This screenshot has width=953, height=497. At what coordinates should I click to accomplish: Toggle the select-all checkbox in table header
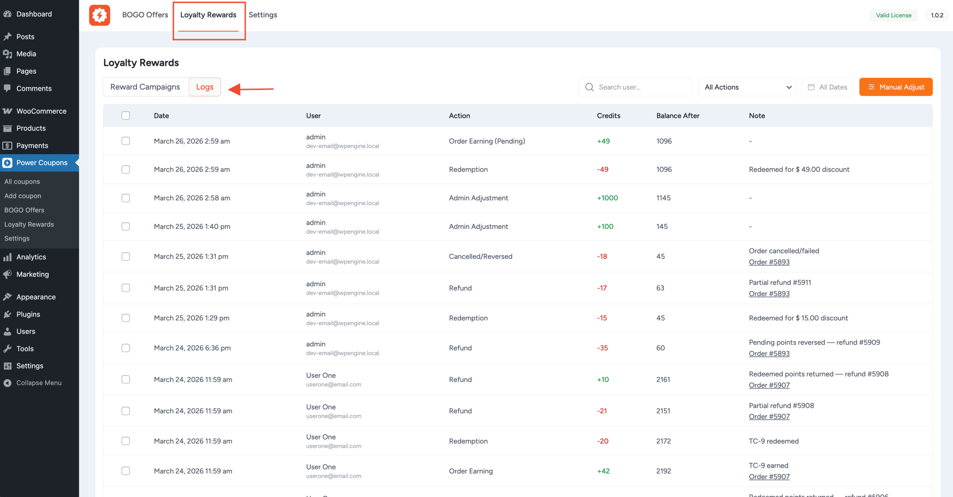(x=126, y=116)
